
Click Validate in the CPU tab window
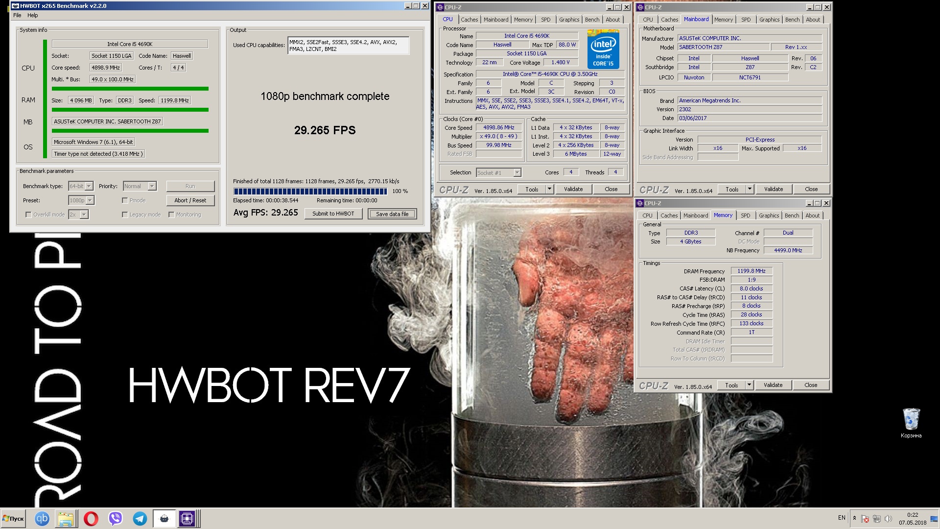[573, 189]
